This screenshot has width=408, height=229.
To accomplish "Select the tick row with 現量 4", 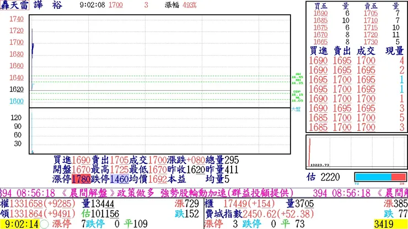I will 356,61.
